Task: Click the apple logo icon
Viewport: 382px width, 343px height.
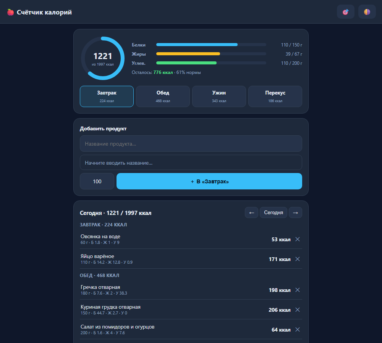Action: point(10,12)
